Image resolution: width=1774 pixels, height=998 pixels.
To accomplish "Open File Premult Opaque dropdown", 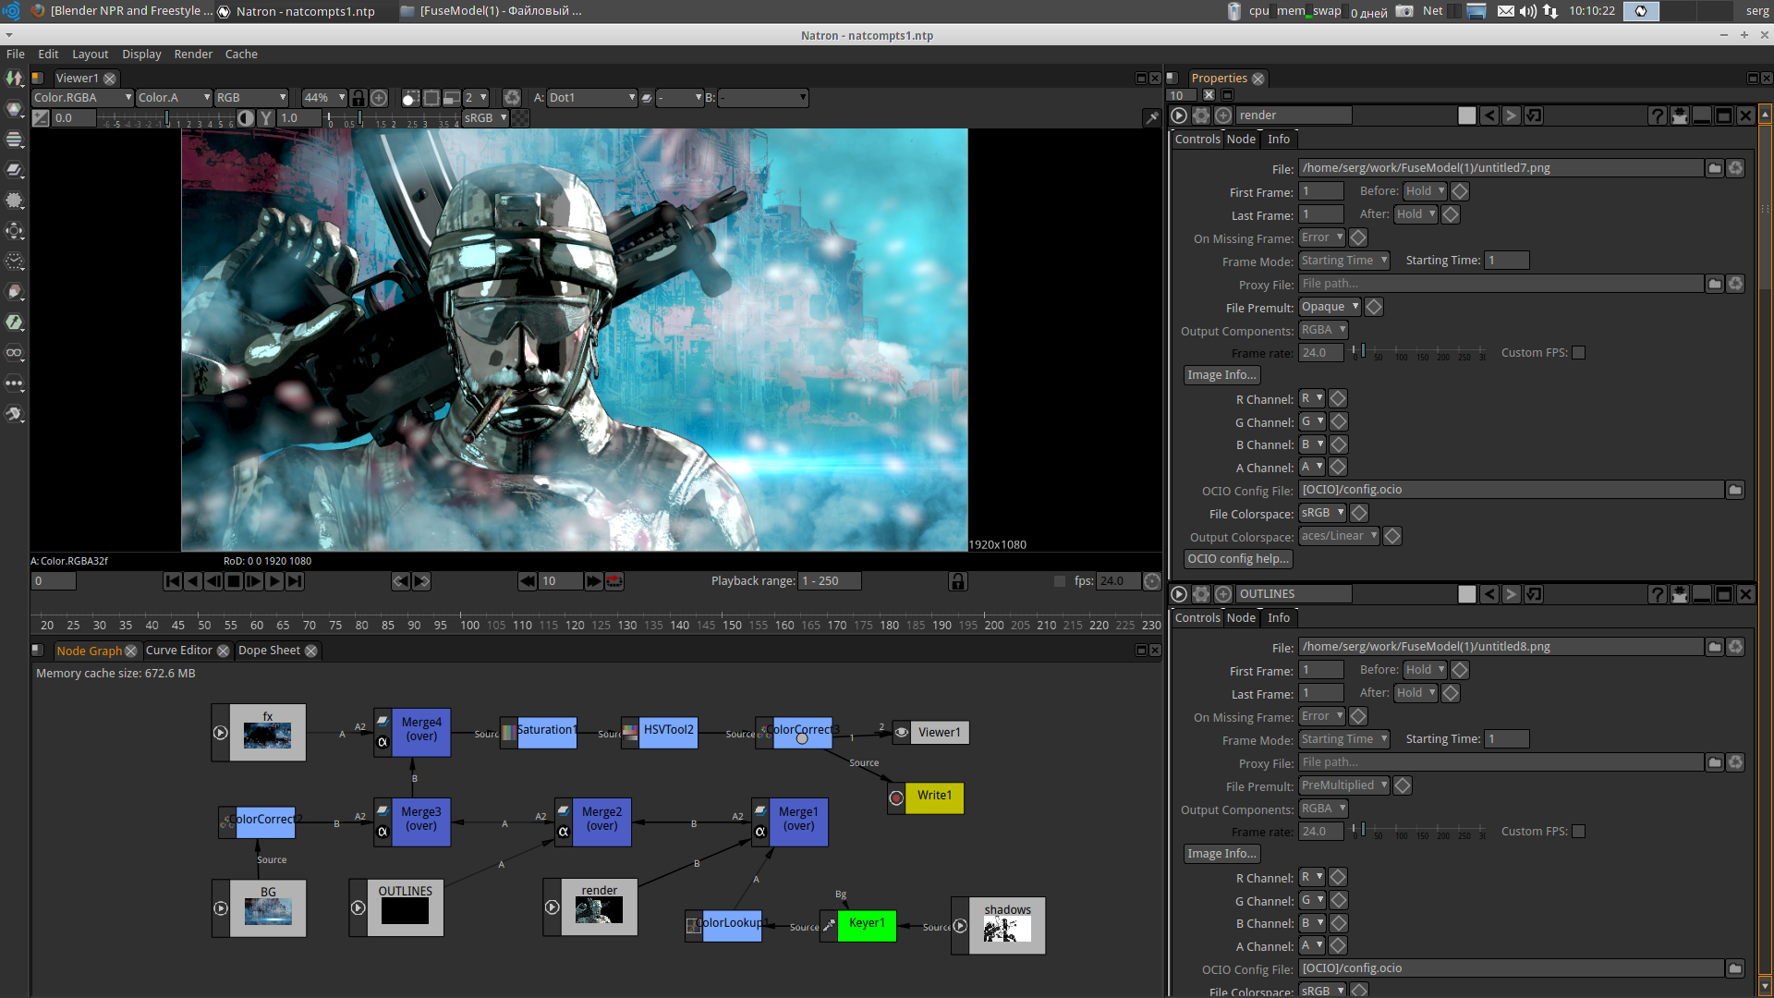I will point(1330,307).
